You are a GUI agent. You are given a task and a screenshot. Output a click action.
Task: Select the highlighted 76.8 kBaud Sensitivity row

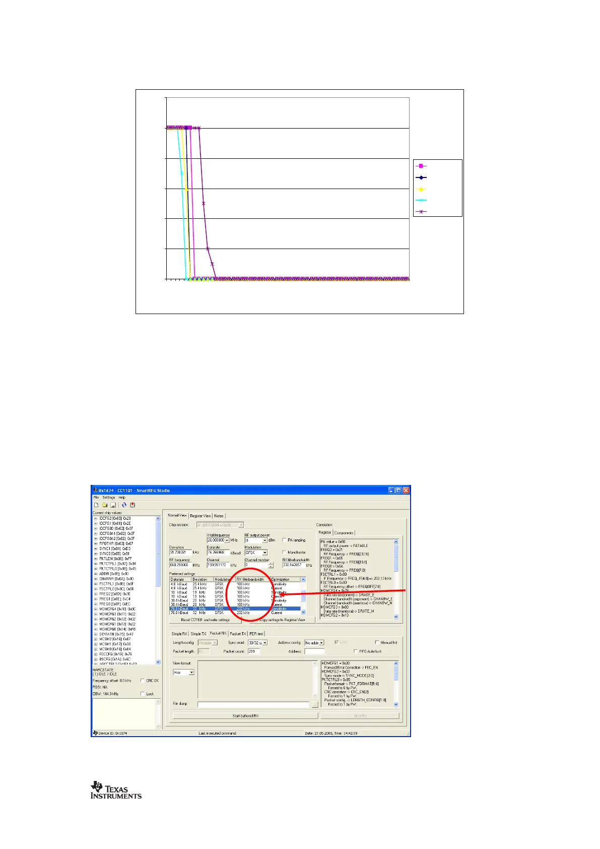coord(235,609)
